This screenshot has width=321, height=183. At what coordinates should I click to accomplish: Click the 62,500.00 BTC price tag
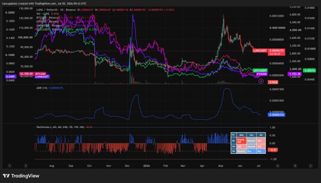[x=26, y=74]
